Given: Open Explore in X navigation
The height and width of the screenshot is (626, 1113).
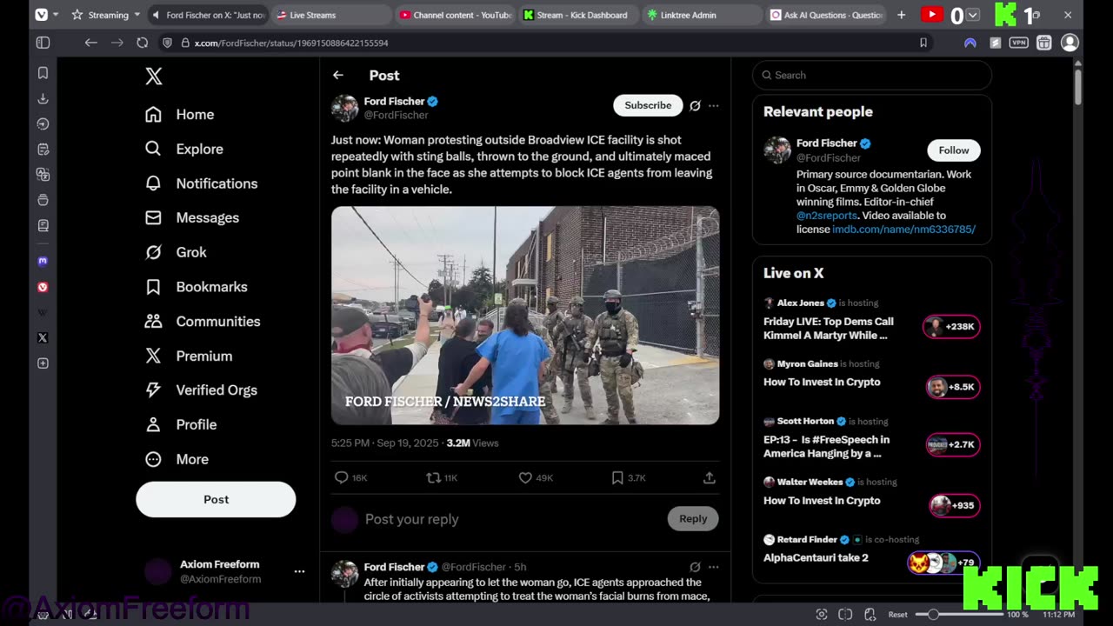Looking at the screenshot, I should (x=184, y=149).
